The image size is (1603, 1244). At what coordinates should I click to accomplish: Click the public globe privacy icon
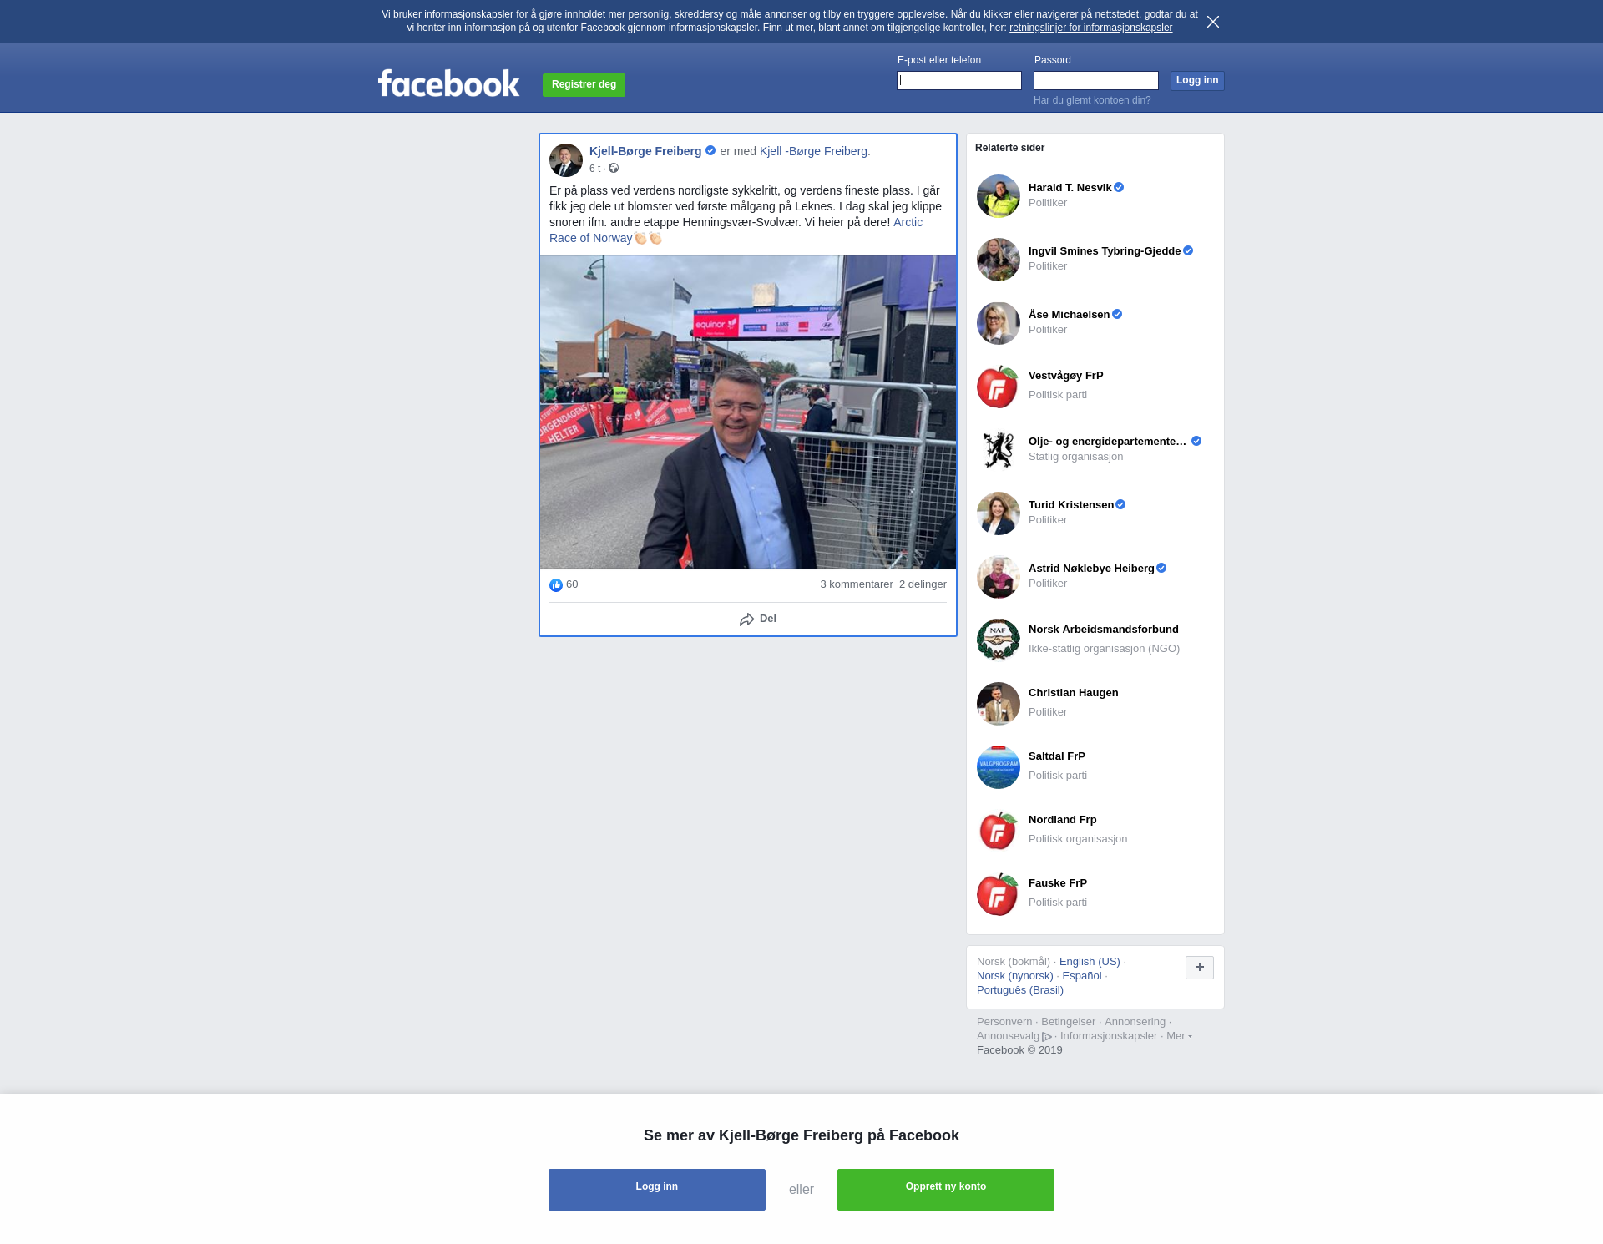pos(614,169)
